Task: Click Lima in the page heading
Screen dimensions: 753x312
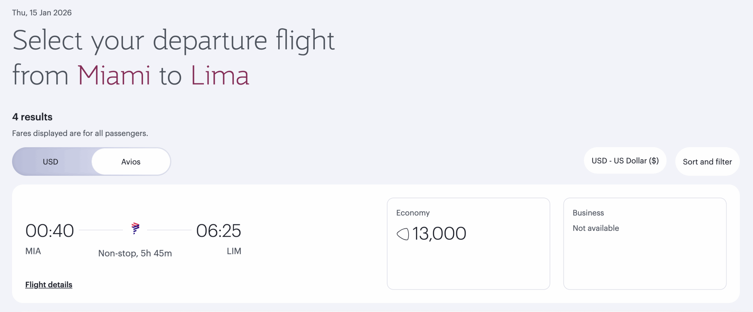Action: point(220,76)
